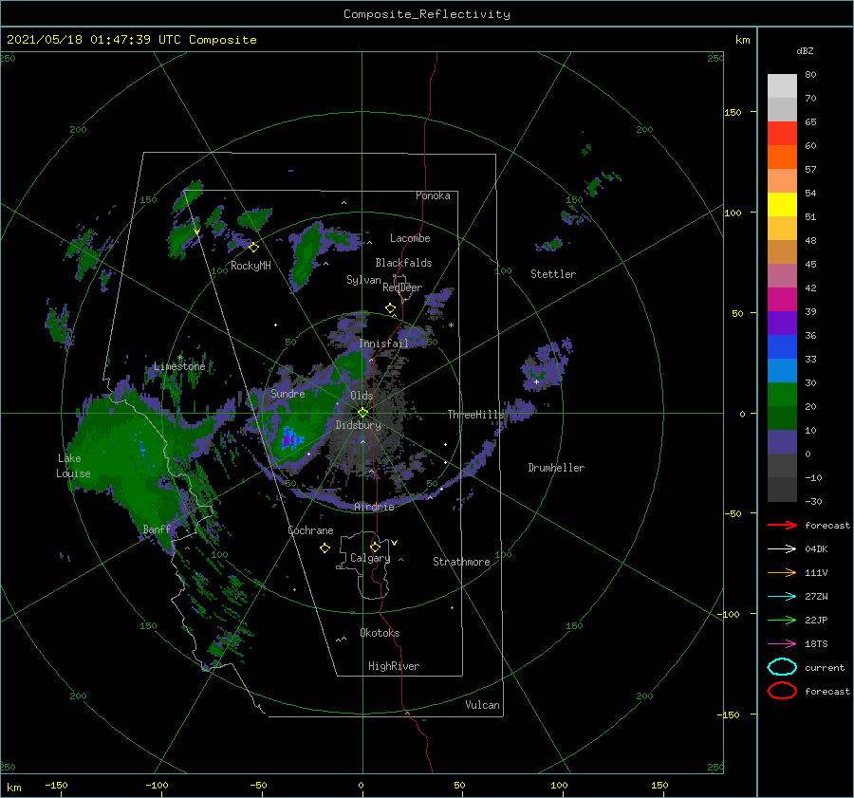Select the blue 36 dBZ legend swatch
Screen dimensions: 854x798
point(782,346)
